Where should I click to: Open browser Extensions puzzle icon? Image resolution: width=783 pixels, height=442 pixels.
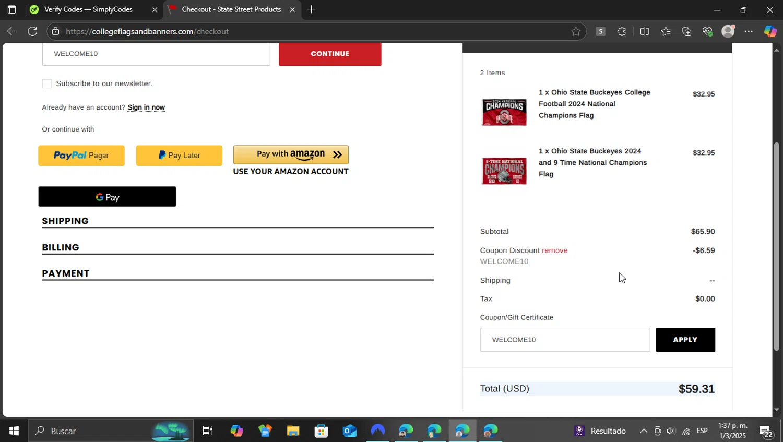622,31
